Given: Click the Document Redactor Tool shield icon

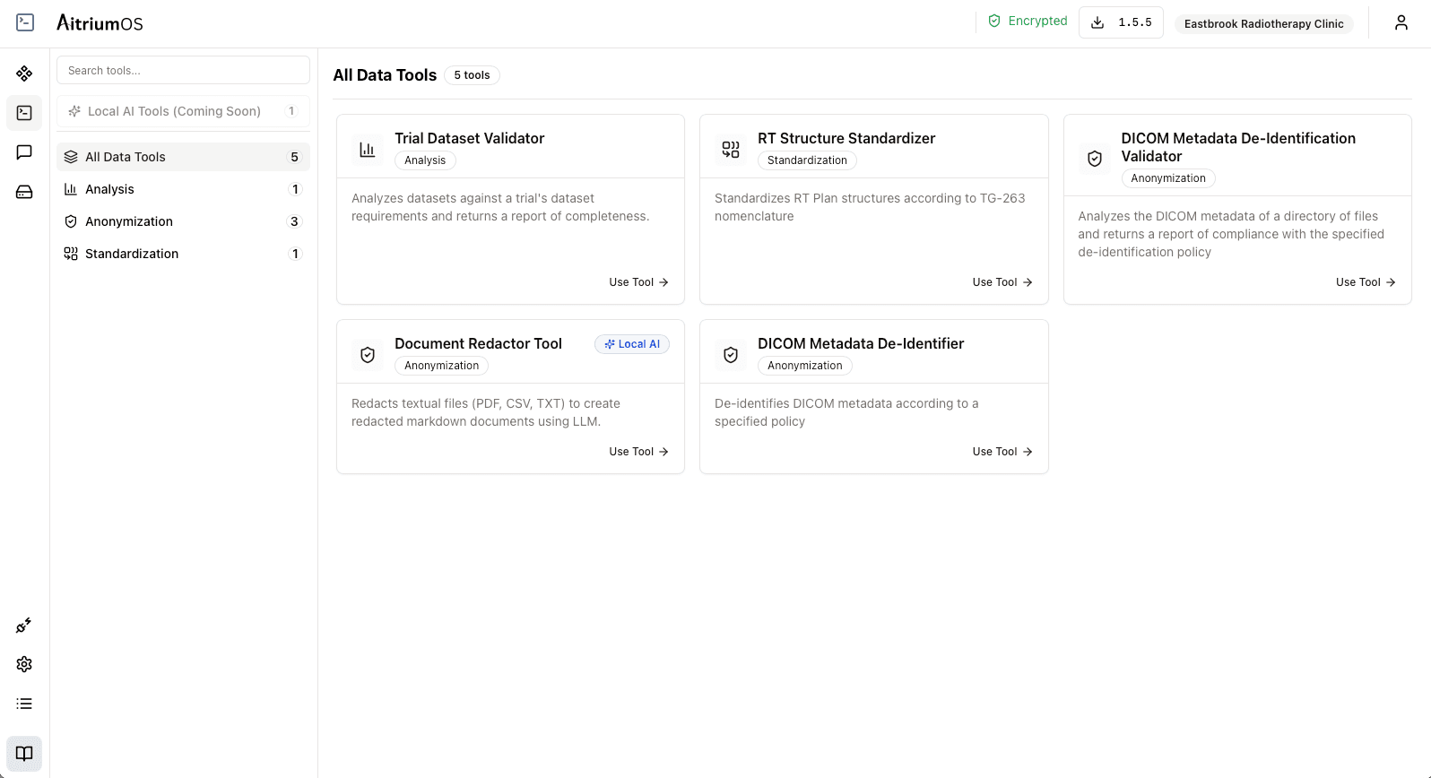Looking at the screenshot, I should [368, 355].
